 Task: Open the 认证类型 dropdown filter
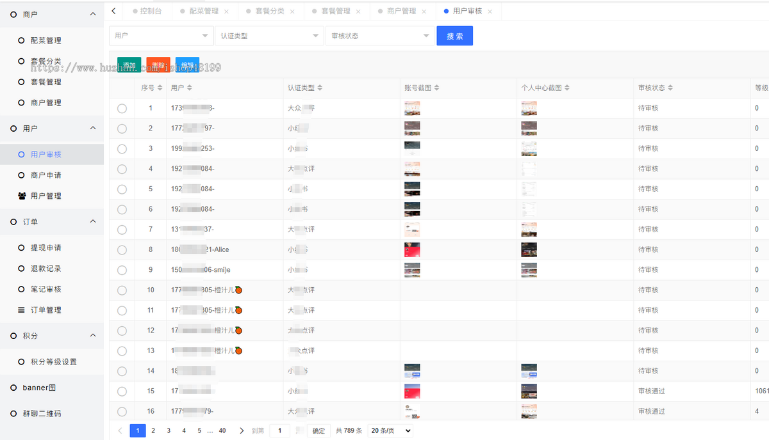pos(269,36)
